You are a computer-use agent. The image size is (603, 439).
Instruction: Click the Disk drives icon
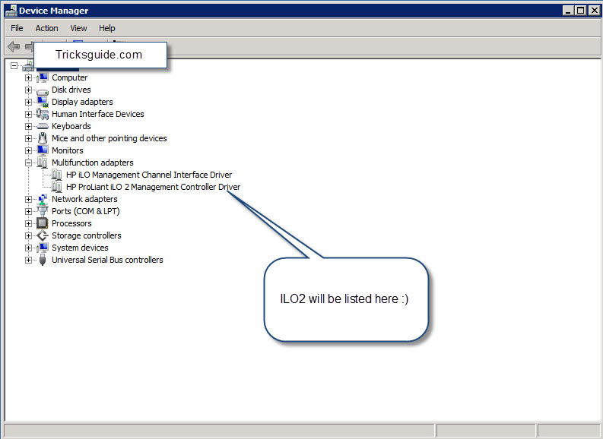tap(43, 90)
